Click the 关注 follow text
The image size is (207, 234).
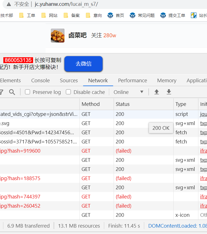96,35
